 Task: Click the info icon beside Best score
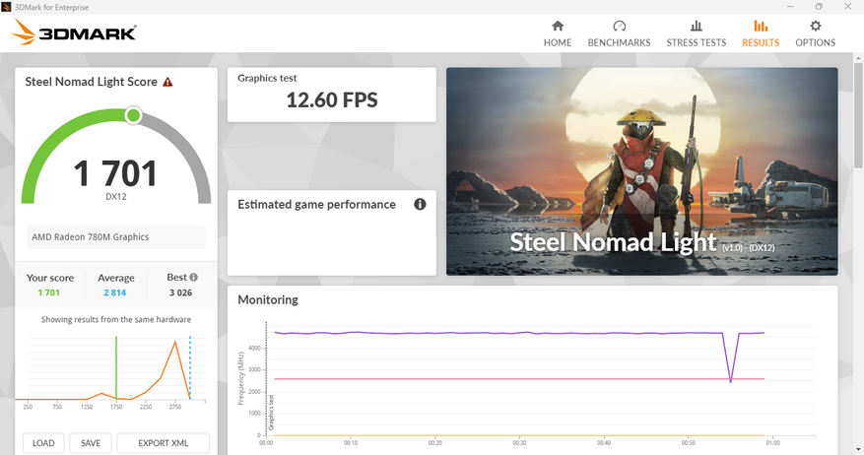point(193,278)
